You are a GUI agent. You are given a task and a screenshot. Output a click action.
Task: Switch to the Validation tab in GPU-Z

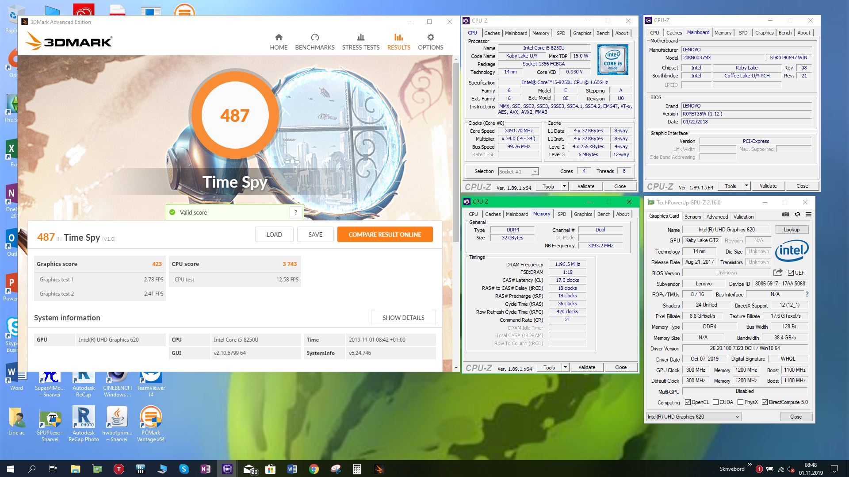coord(743,217)
